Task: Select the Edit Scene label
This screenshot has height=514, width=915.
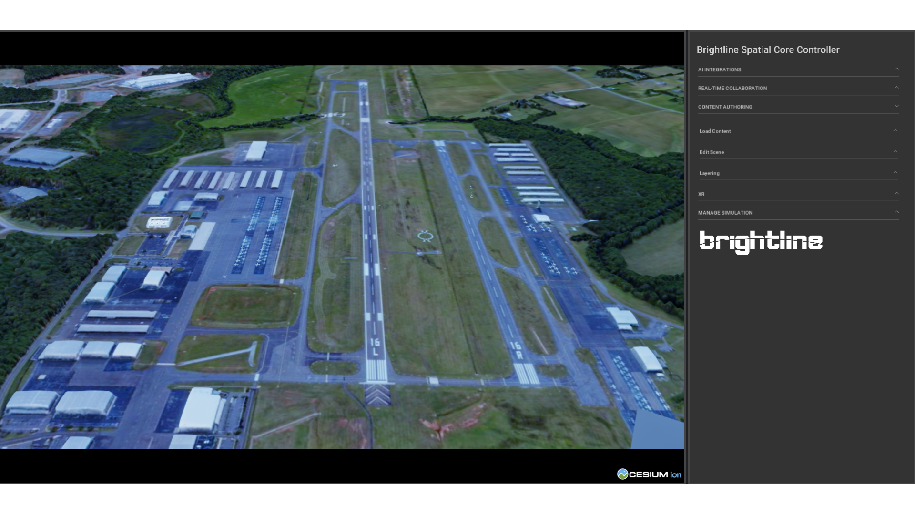Action: [712, 152]
